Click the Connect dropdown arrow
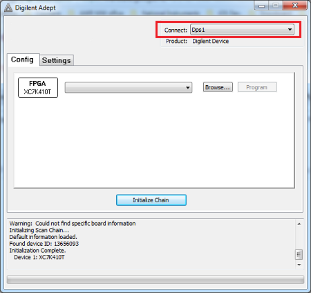The image size is (311, 293). click(290, 30)
